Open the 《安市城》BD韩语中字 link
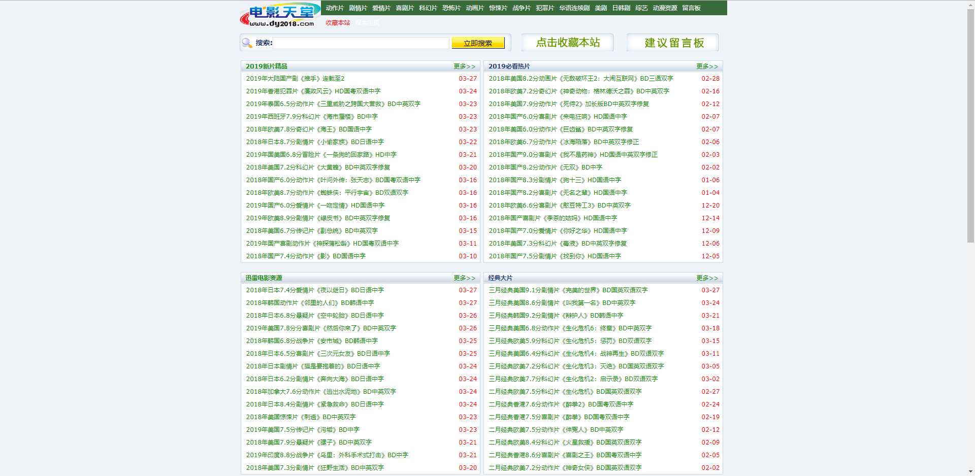This screenshot has width=975, height=476. [312, 341]
